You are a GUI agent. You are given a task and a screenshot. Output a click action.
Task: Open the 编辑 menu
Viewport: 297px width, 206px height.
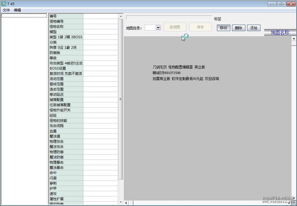point(17,10)
